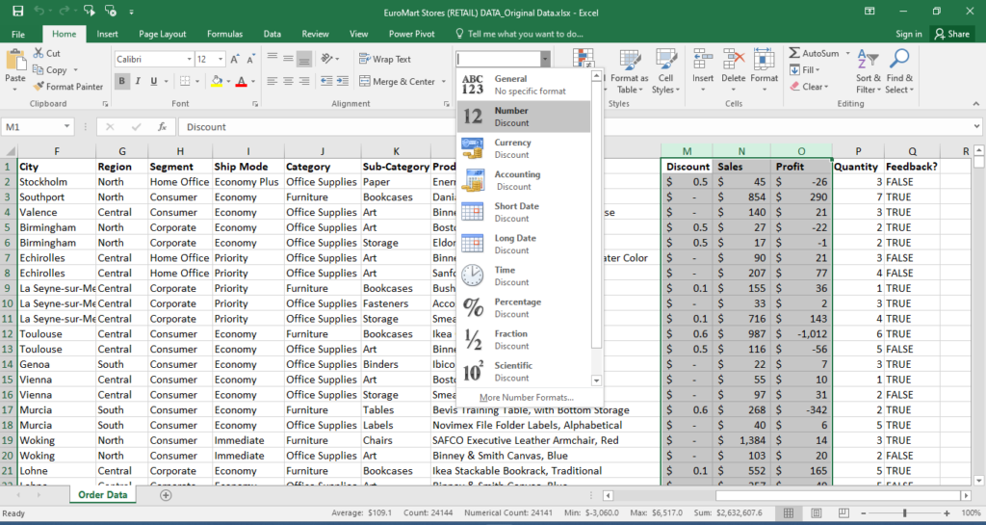This screenshot has height=525, width=986.
Task: Switch to the Page Layout tab
Action: coord(162,34)
